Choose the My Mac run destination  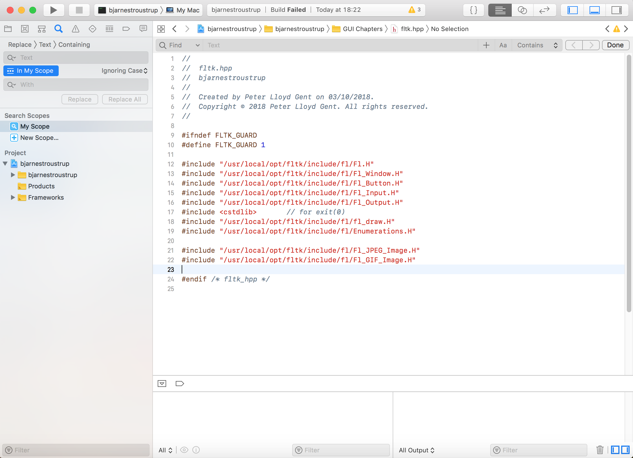click(x=183, y=10)
